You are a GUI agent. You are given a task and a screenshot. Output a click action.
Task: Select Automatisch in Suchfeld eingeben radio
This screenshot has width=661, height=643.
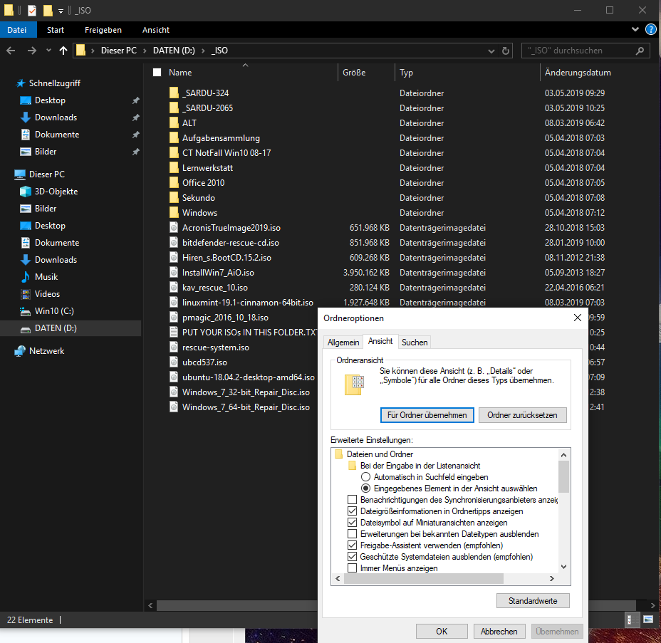[366, 476]
